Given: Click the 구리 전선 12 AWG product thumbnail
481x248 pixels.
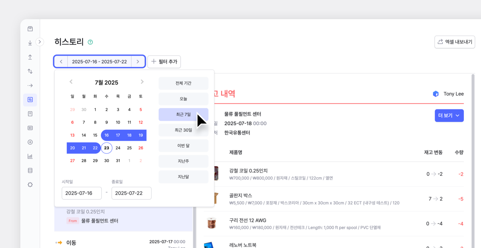Looking at the screenshot, I should click(x=212, y=223).
